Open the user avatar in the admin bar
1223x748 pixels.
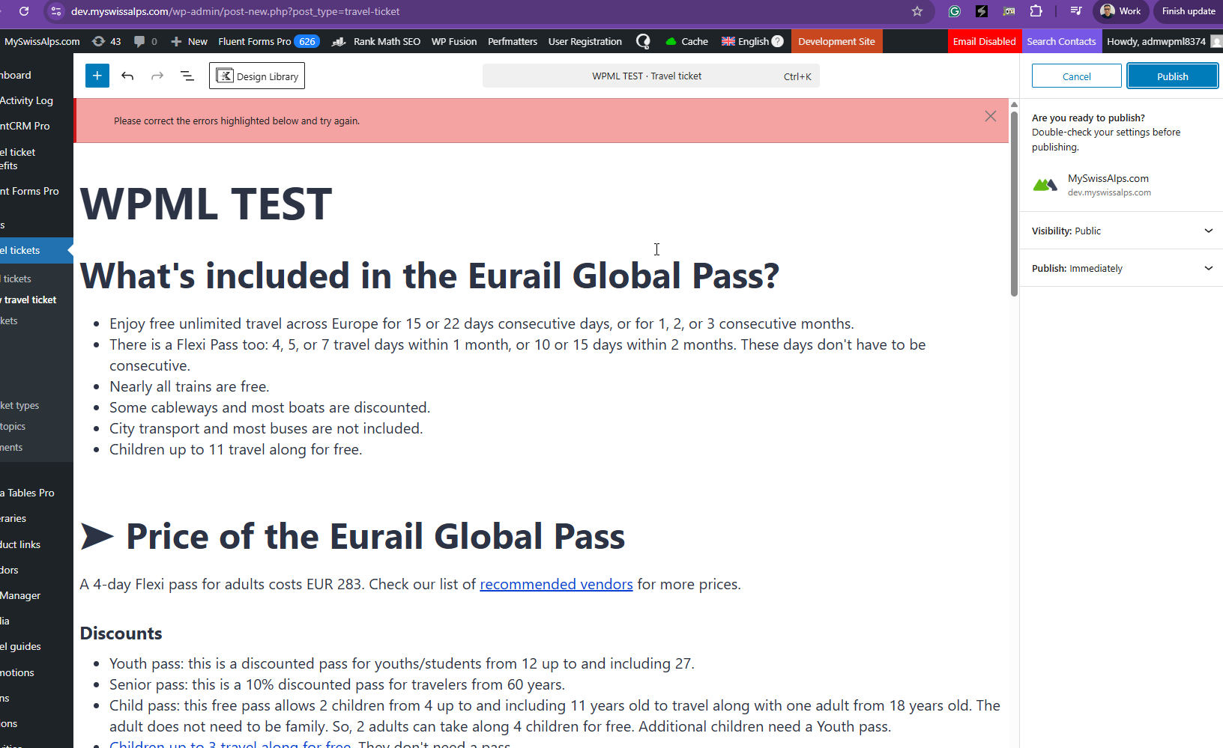(1217, 41)
